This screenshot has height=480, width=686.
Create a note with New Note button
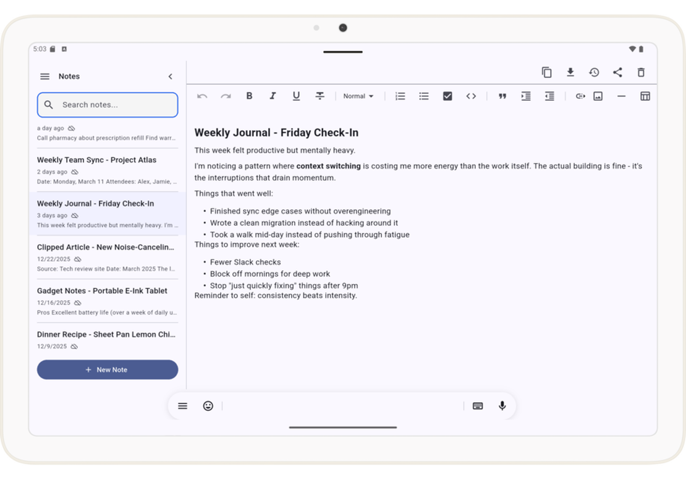(108, 369)
